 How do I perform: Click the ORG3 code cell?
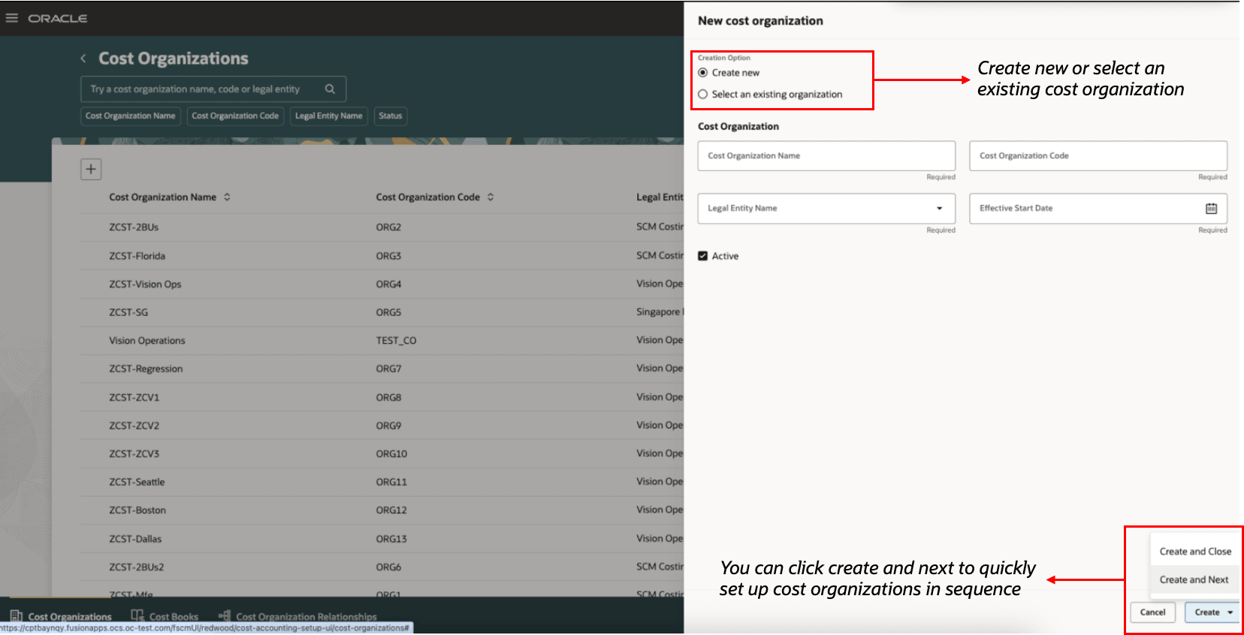click(389, 256)
